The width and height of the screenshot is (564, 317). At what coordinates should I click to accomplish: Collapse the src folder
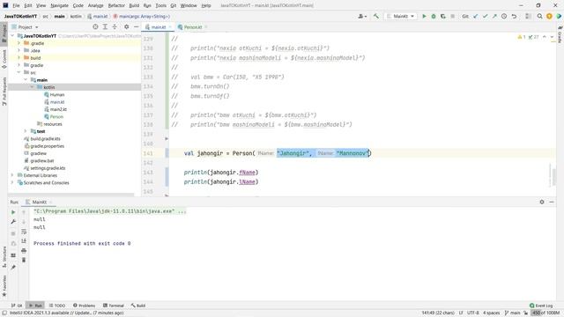(x=19, y=72)
